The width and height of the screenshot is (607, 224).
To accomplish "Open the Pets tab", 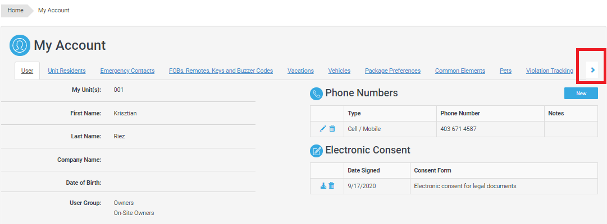I will (505, 71).
